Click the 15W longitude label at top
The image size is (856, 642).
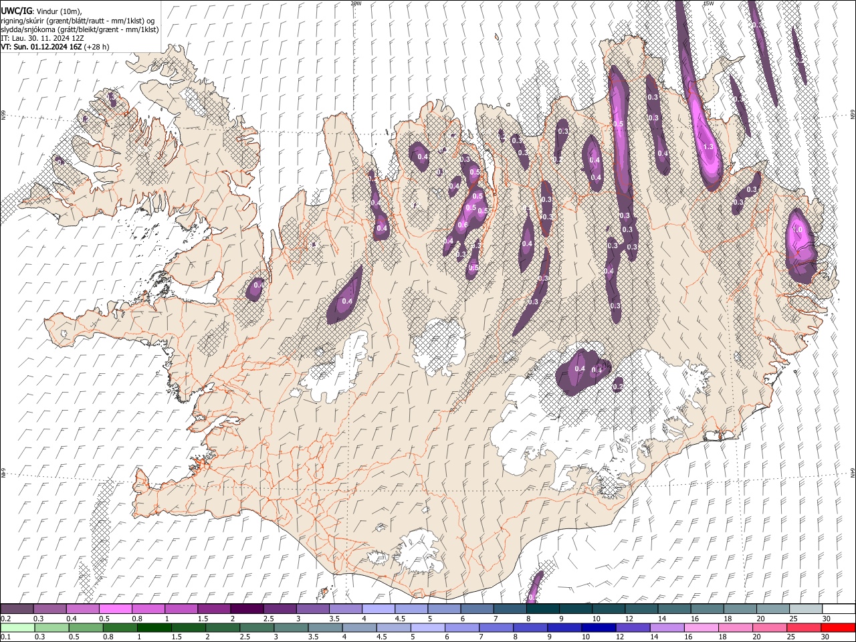coord(708,3)
